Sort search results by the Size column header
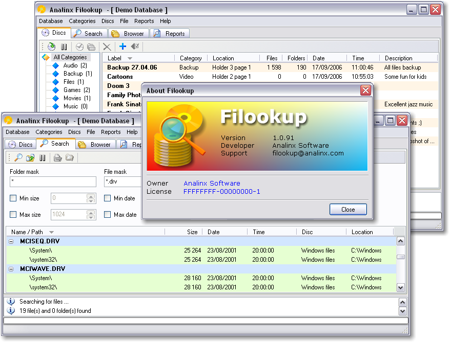 183,232
